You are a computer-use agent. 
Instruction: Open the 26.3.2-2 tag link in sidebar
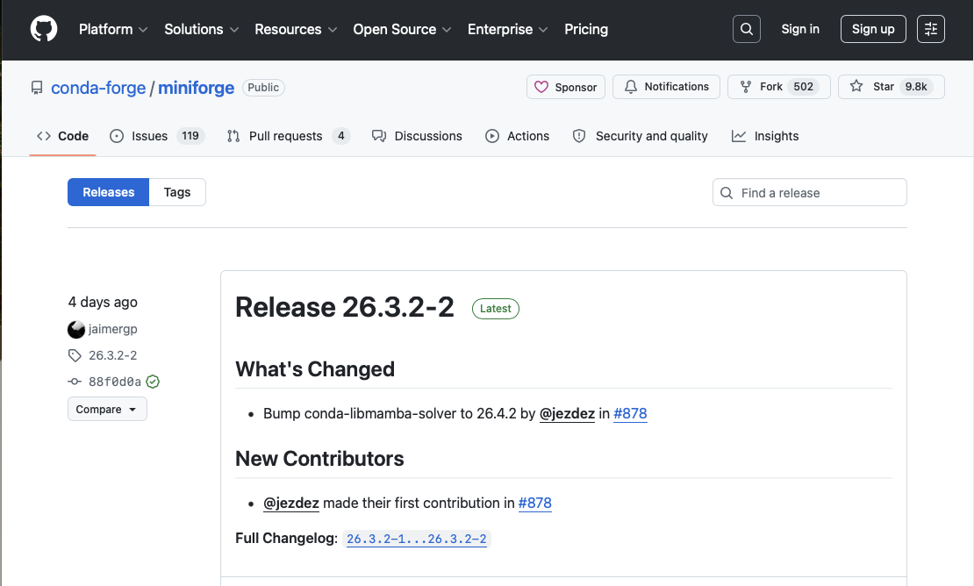[112, 355]
